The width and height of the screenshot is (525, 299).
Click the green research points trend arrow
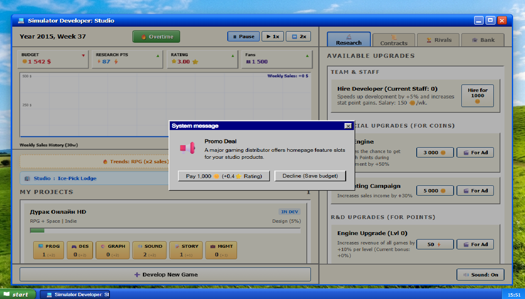coord(158,55)
